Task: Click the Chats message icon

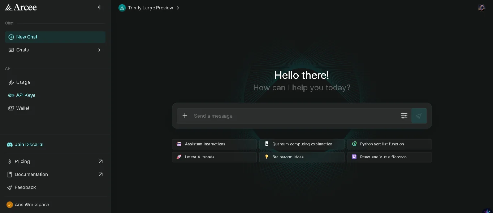Action: (x=11, y=50)
